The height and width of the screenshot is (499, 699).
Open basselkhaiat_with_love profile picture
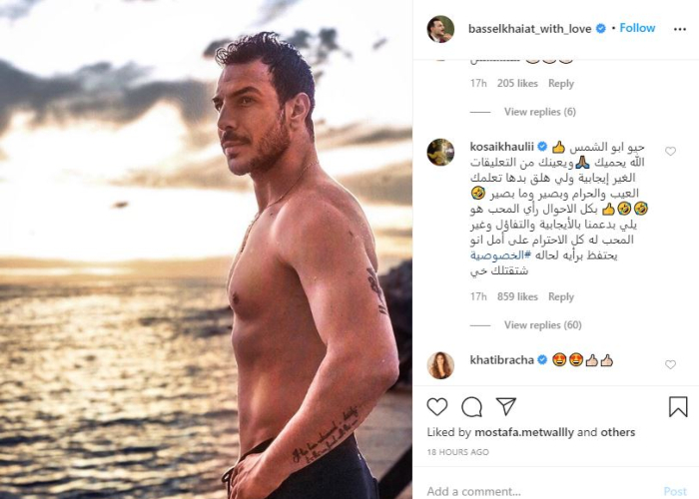pyautogui.click(x=440, y=29)
